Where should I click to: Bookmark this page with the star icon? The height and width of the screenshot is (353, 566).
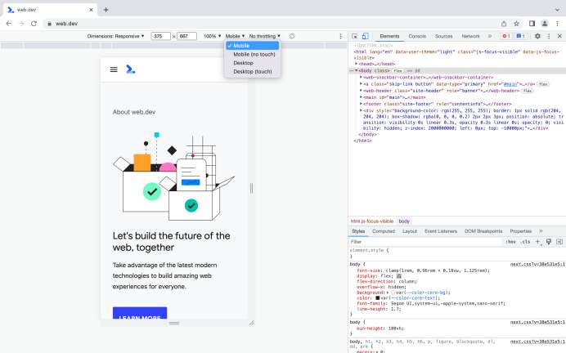(517, 24)
